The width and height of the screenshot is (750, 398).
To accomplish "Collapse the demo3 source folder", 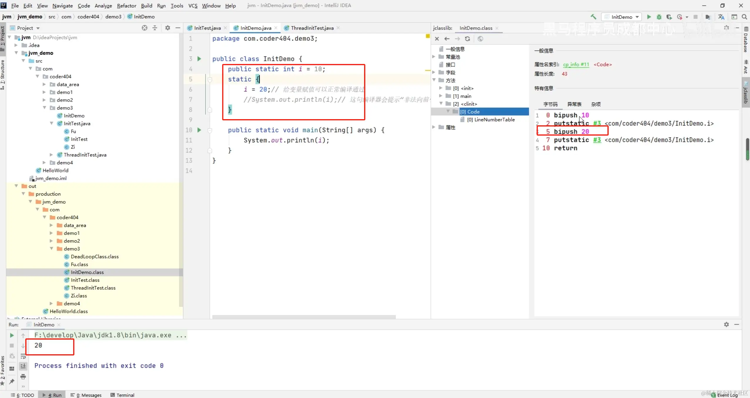I will (x=45, y=108).
